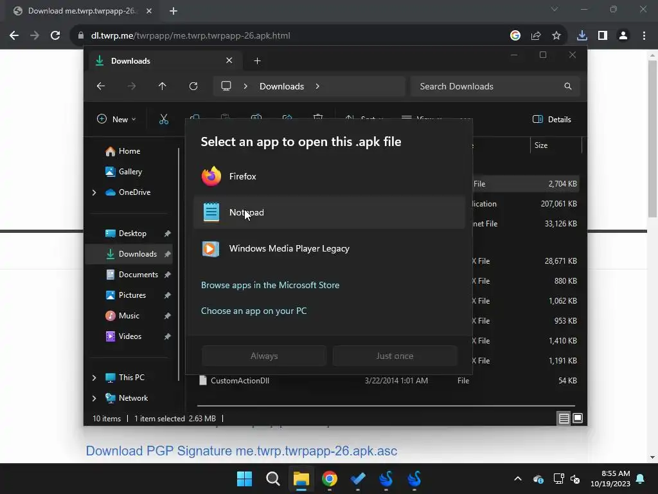Expand the OneDrive tree node
Viewport: 658px width, 494px height.
94,192
